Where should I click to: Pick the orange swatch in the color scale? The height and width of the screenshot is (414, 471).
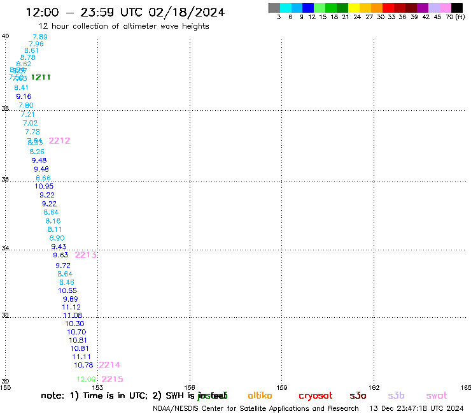377,8
